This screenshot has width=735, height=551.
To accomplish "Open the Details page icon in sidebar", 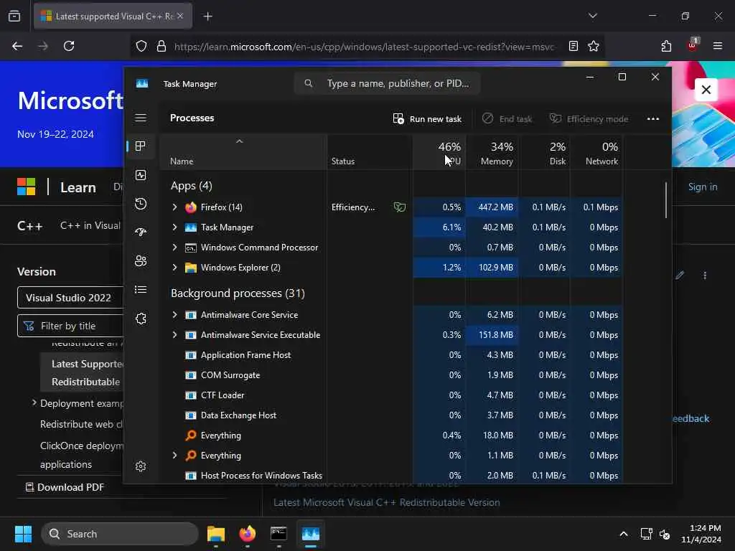I will [141, 290].
